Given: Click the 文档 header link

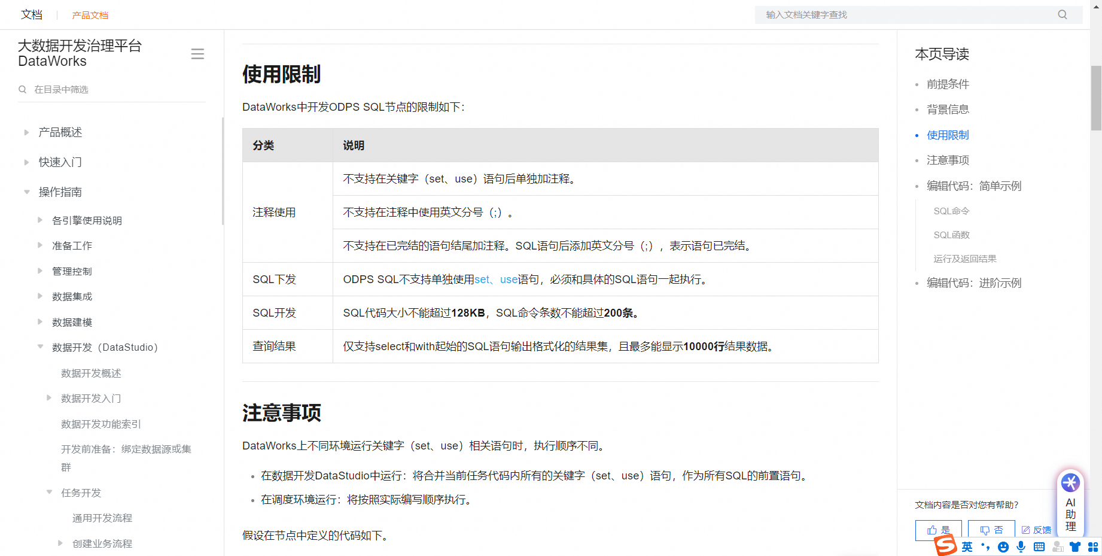Looking at the screenshot, I should click(32, 15).
